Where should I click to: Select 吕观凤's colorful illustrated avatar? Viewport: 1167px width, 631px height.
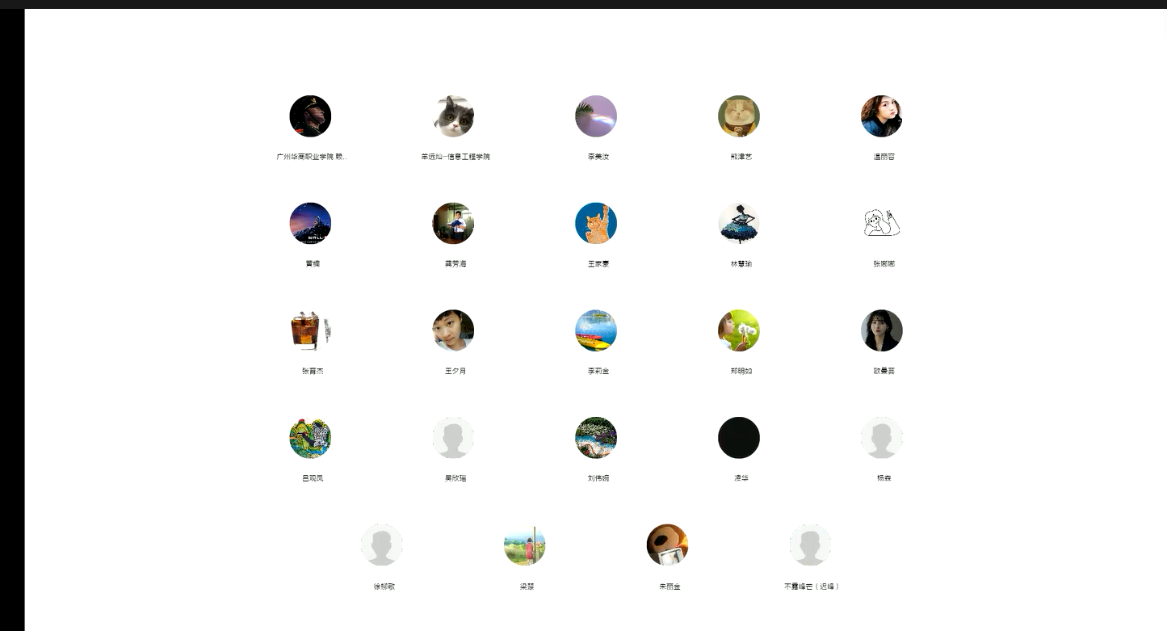click(x=311, y=438)
